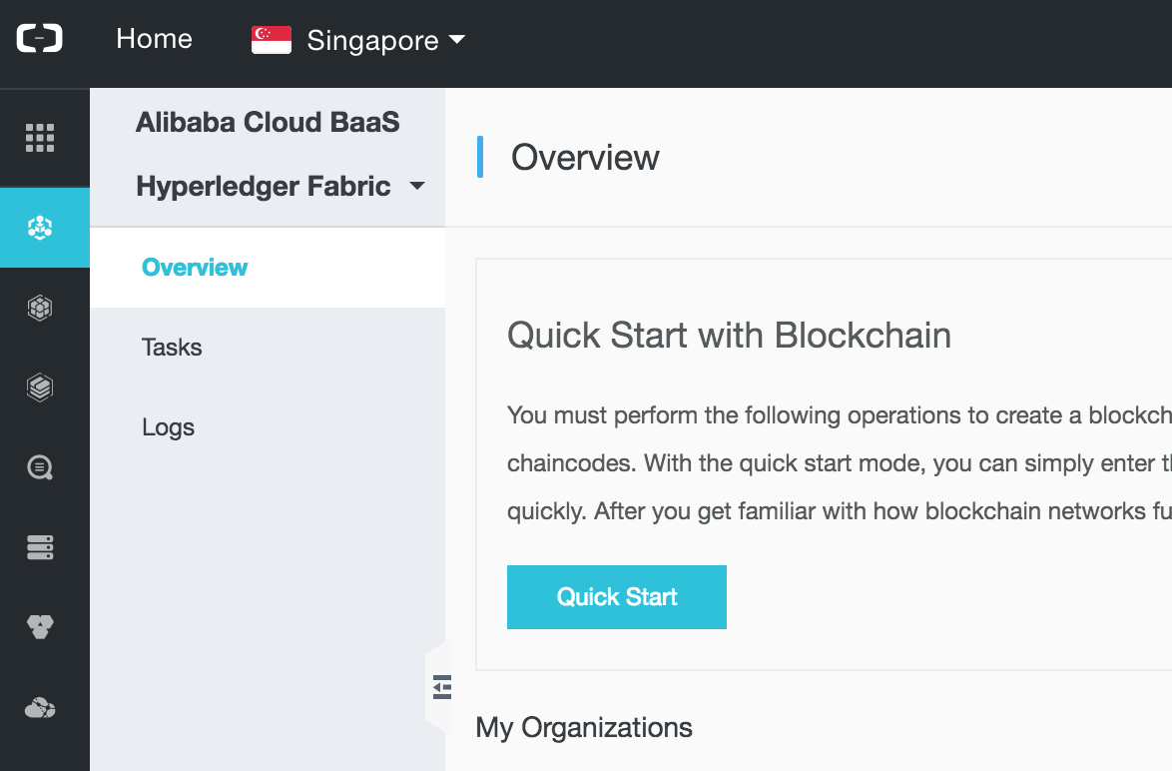Open the server rack sidebar icon
1172x771 pixels.
pyautogui.click(x=40, y=547)
